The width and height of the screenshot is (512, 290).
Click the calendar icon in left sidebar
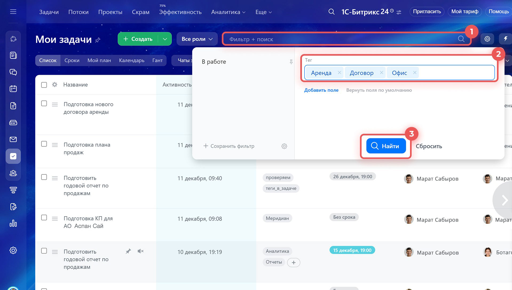coord(13,89)
